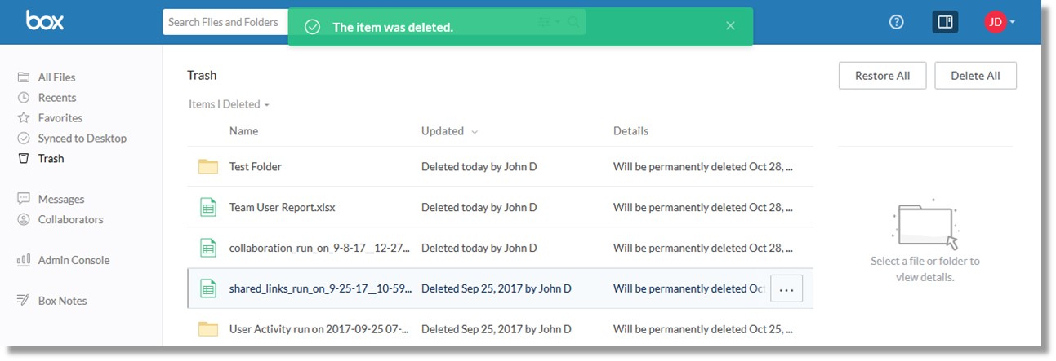Click the Delete All button
The width and height of the screenshot is (1056, 361).
click(975, 76)
